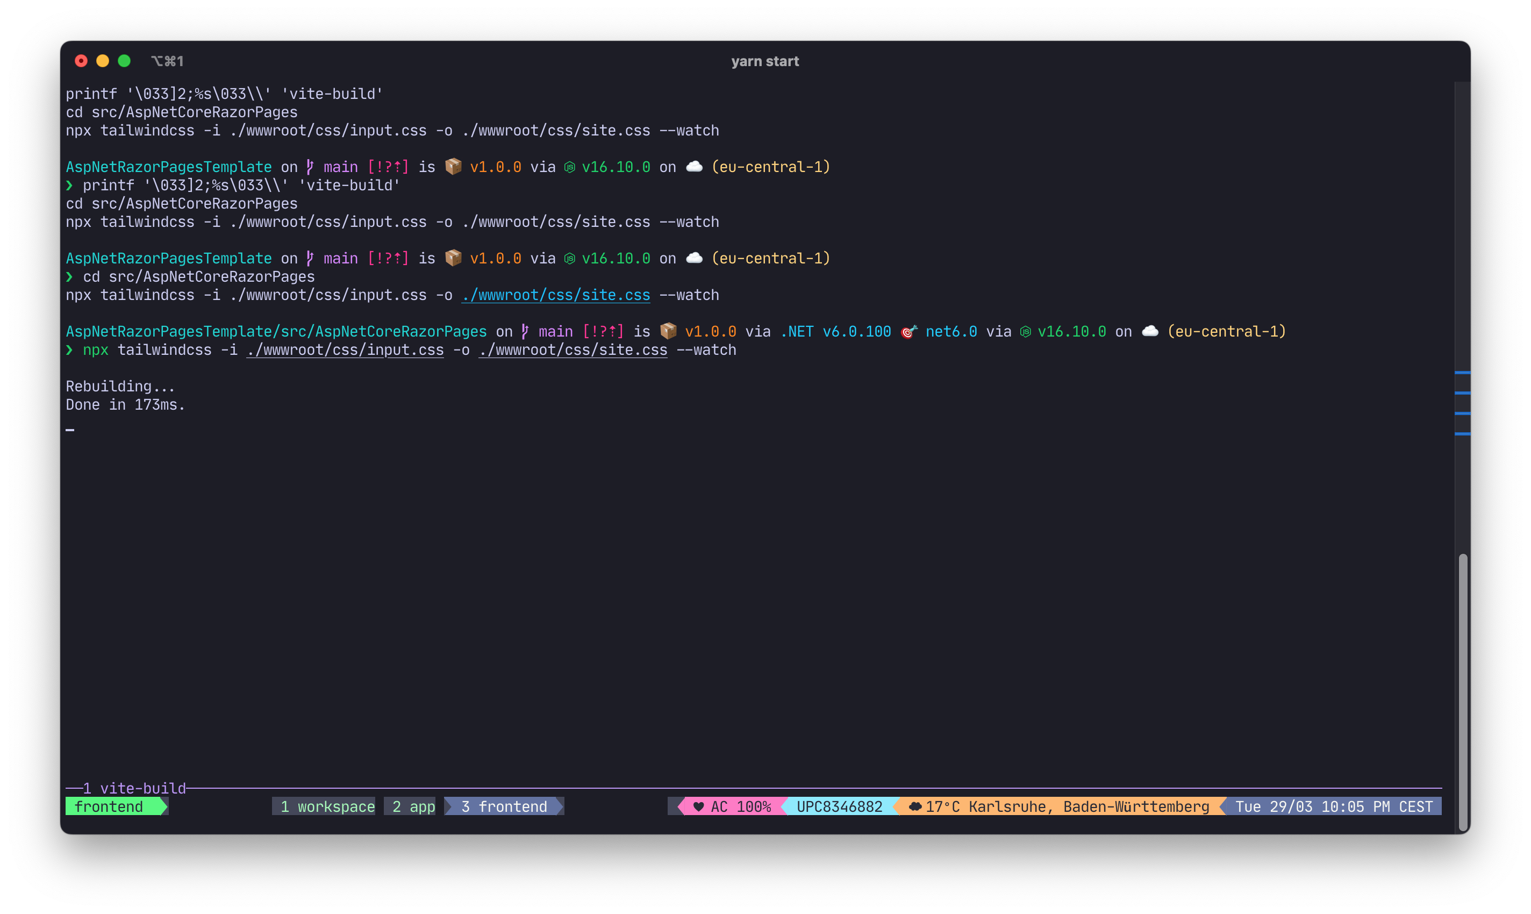
Task: Click the dart target icon before net6.0
Action: 908,332
